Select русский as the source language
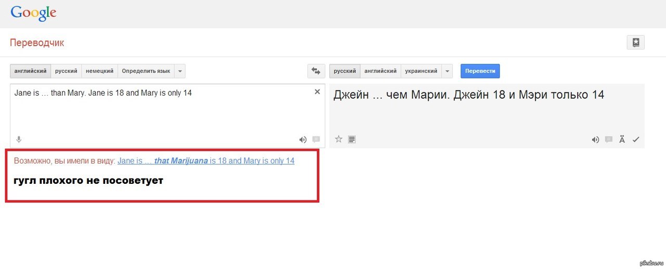This screenshot has height=269, width=666. coord(66,71)
